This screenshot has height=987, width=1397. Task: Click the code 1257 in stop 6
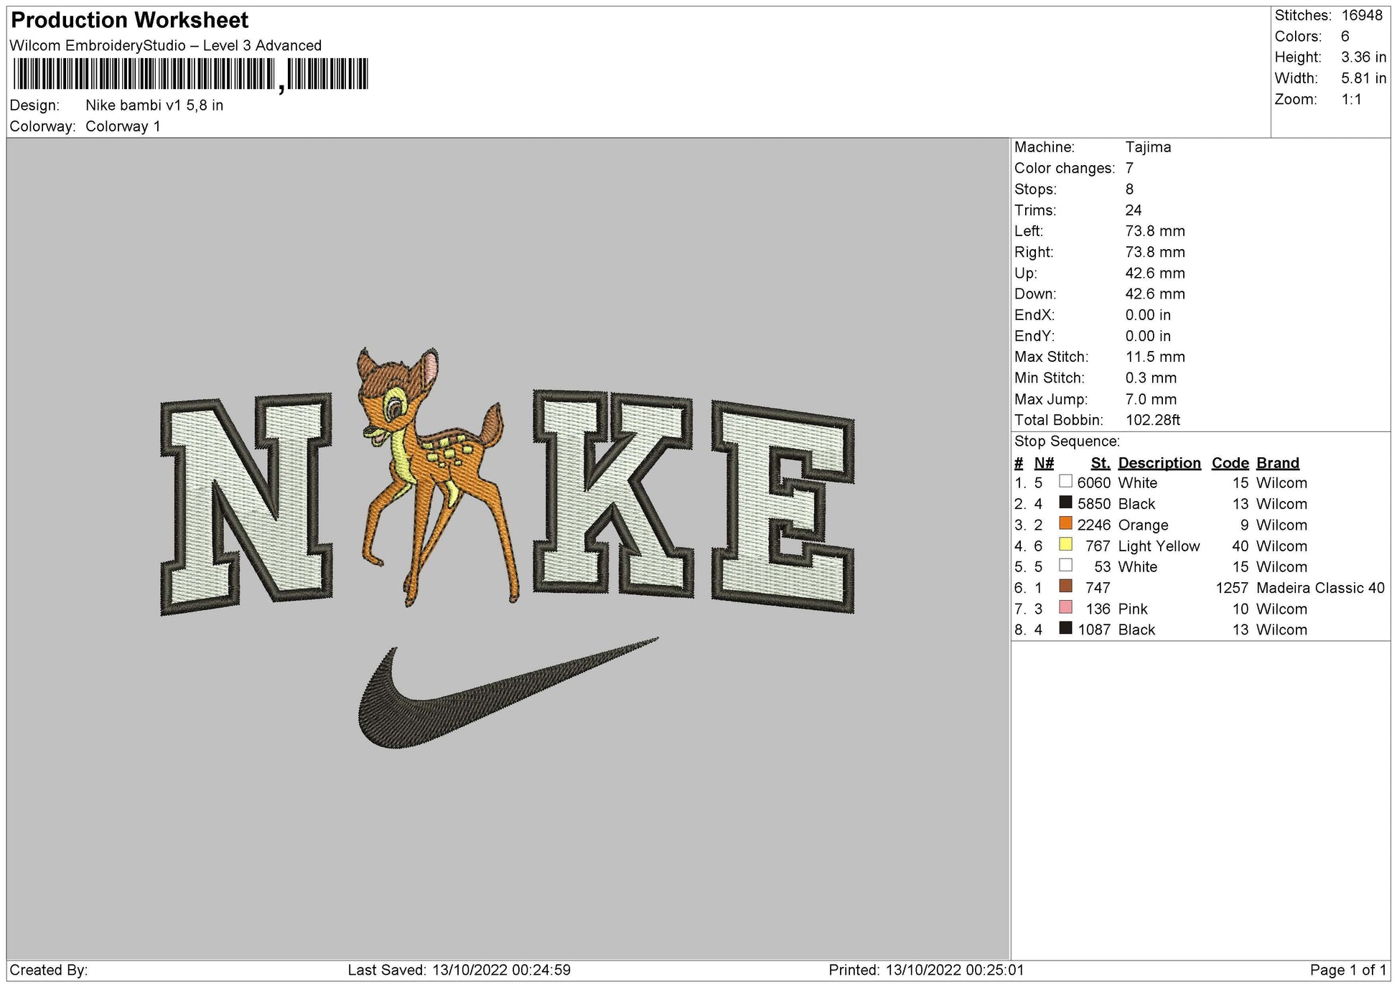click(1232, 588)
